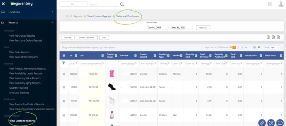Image resolution: width=286 pixels, height=126 pixels.
Task: Open the SKU column header dropdown
Action: coord(103,56)
